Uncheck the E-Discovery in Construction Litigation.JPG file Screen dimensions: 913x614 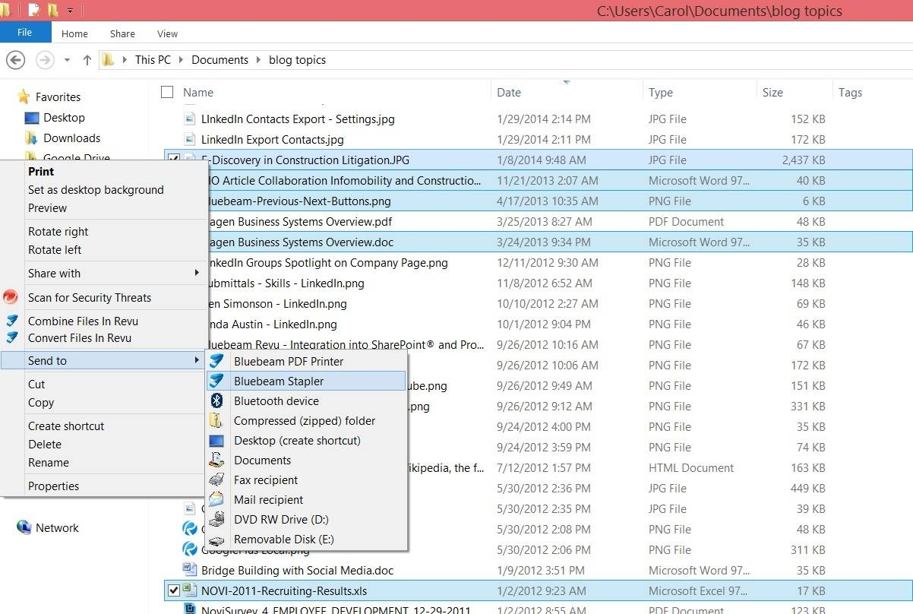175,160
